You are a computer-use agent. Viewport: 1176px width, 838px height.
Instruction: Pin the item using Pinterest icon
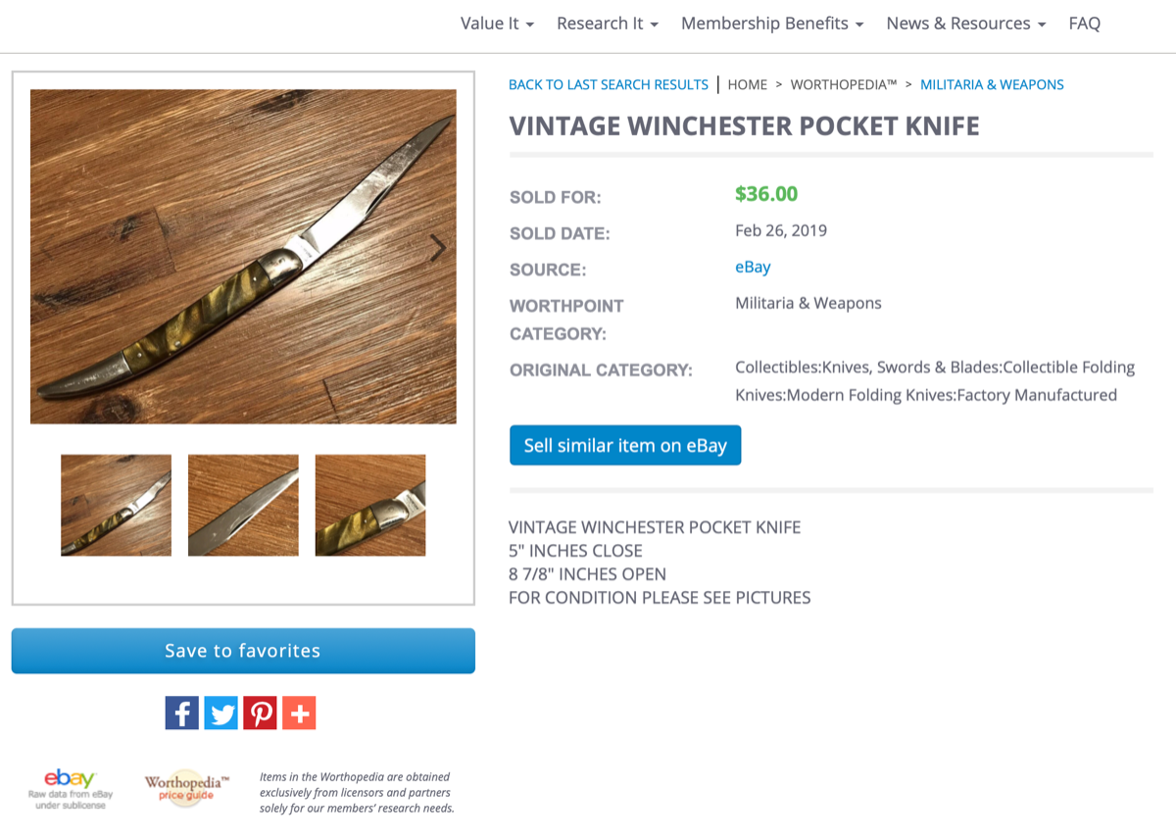click(261, 713)
